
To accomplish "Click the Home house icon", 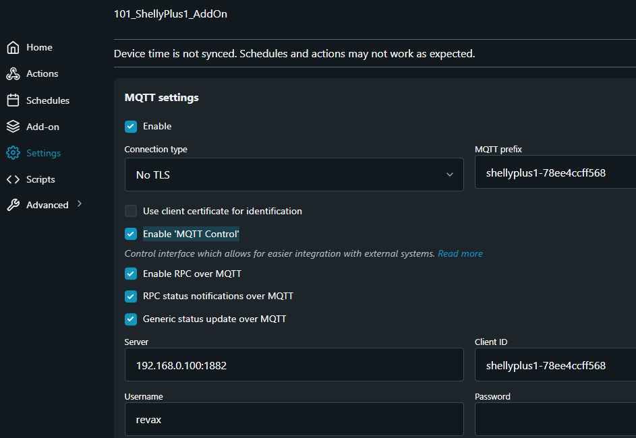I will (x=13, y=47).
